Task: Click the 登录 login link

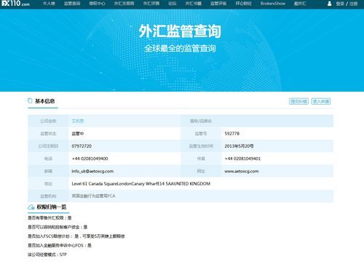Action: [x=340, y=4]
